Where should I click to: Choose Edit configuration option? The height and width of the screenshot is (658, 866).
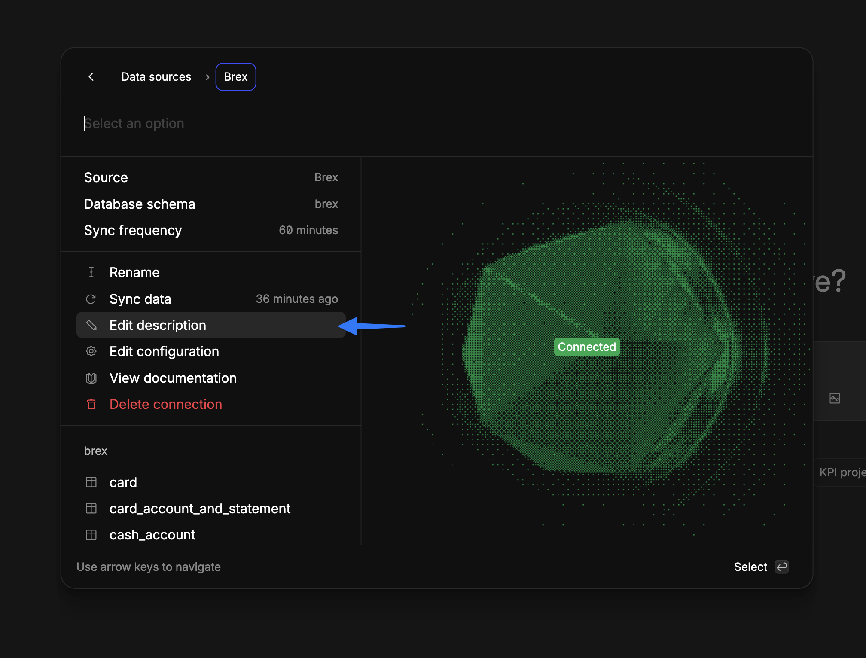coord(211,351)
